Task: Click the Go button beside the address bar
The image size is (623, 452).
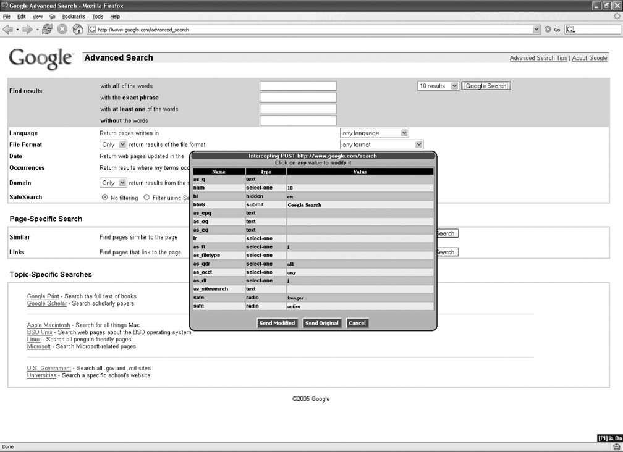Action: [x=553, y=29]
